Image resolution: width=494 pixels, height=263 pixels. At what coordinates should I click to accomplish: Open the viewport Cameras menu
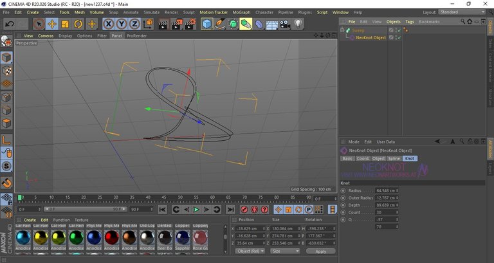(x=46, y=36)
